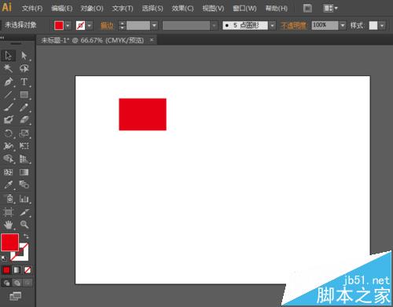Swap fill and stroke colors
The width and height of the screenshot is (393, 307).
tap(26, 236)
